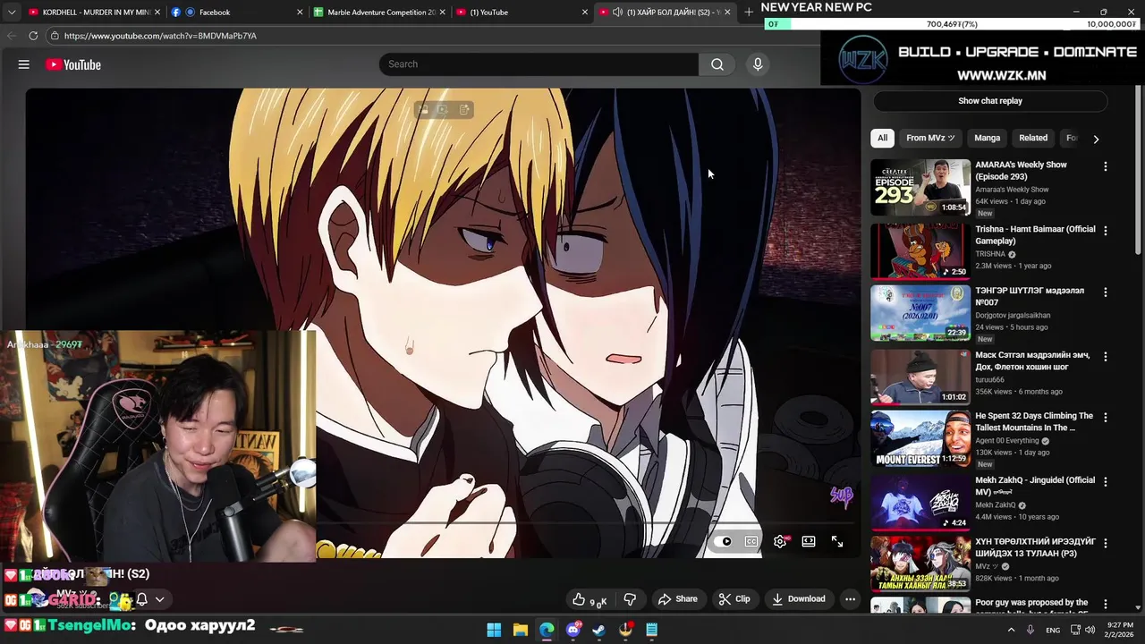Select the From MVz filter chip
Image resolution: width=1145 pixels, height=644 pixels.
point(930,138)
